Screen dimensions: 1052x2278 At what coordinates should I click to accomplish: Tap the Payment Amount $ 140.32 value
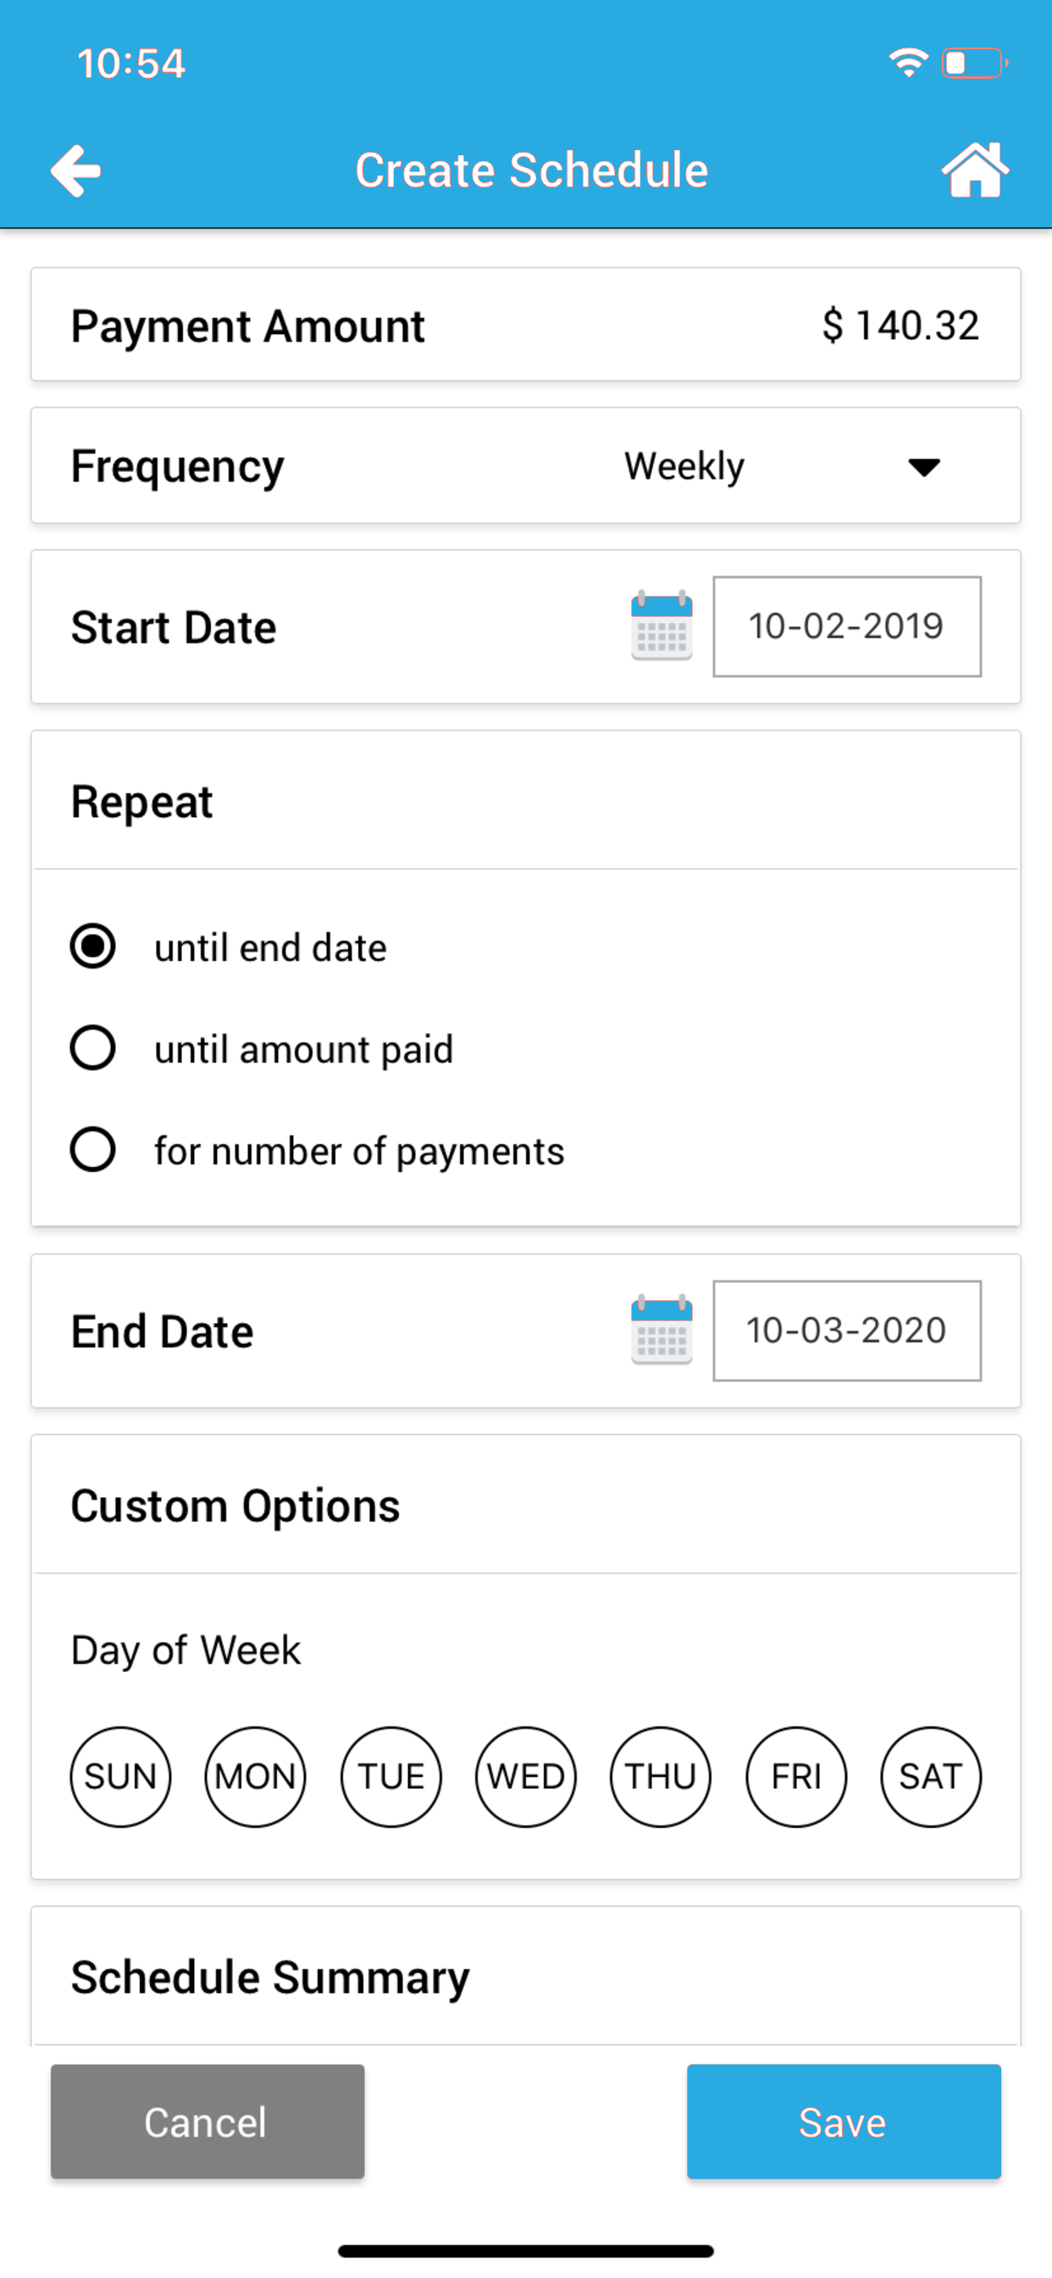pos(900,325)
